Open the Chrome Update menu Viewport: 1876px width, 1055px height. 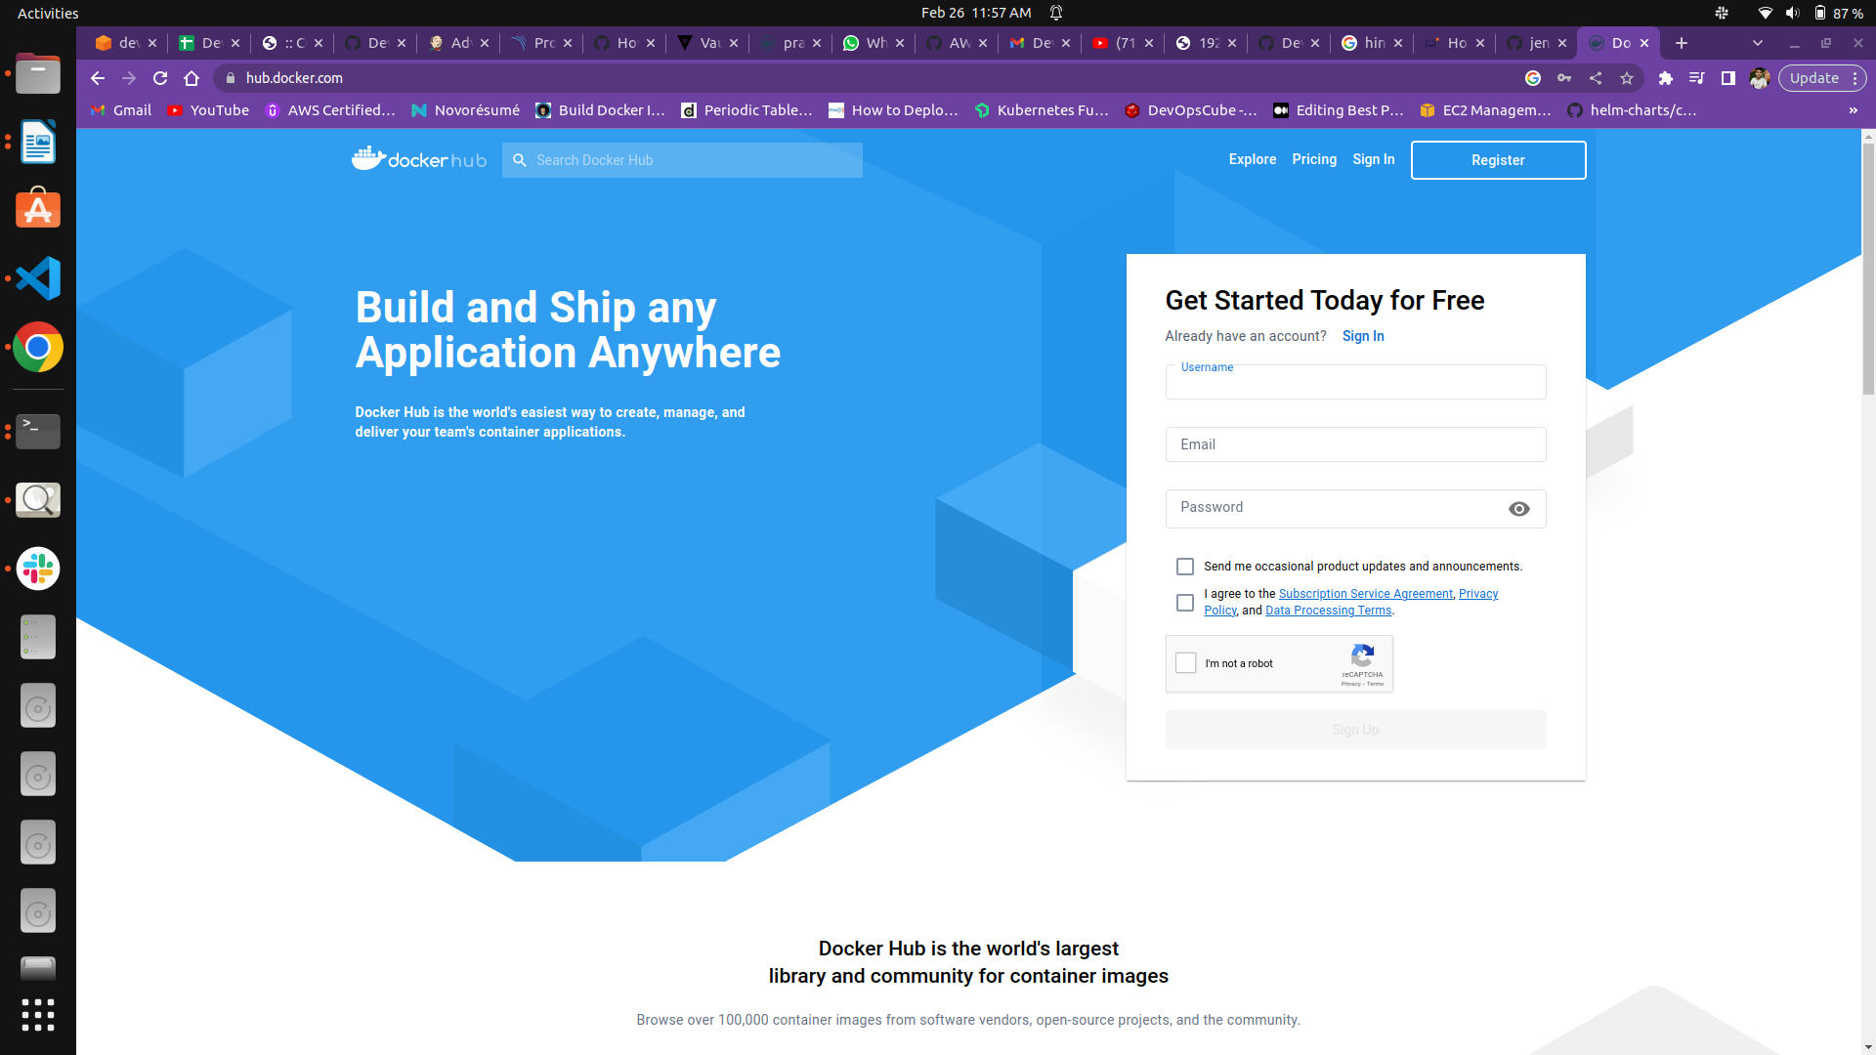pos(1822,78)
